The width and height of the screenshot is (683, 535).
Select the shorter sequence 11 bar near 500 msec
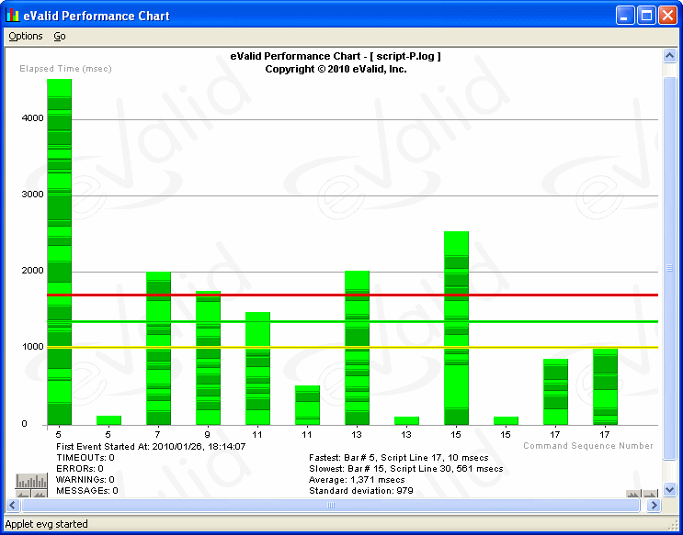click(308, 405)
